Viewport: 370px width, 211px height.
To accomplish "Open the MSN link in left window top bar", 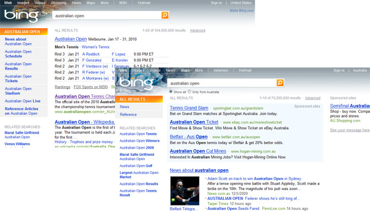I will click(x=123, y=3).
